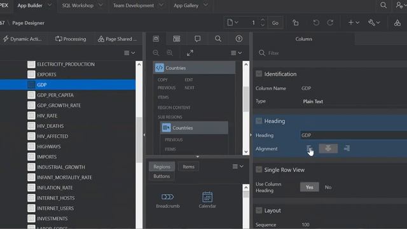Open the Messages tab icon
407x229 pixels.
[x=197, y=39]
